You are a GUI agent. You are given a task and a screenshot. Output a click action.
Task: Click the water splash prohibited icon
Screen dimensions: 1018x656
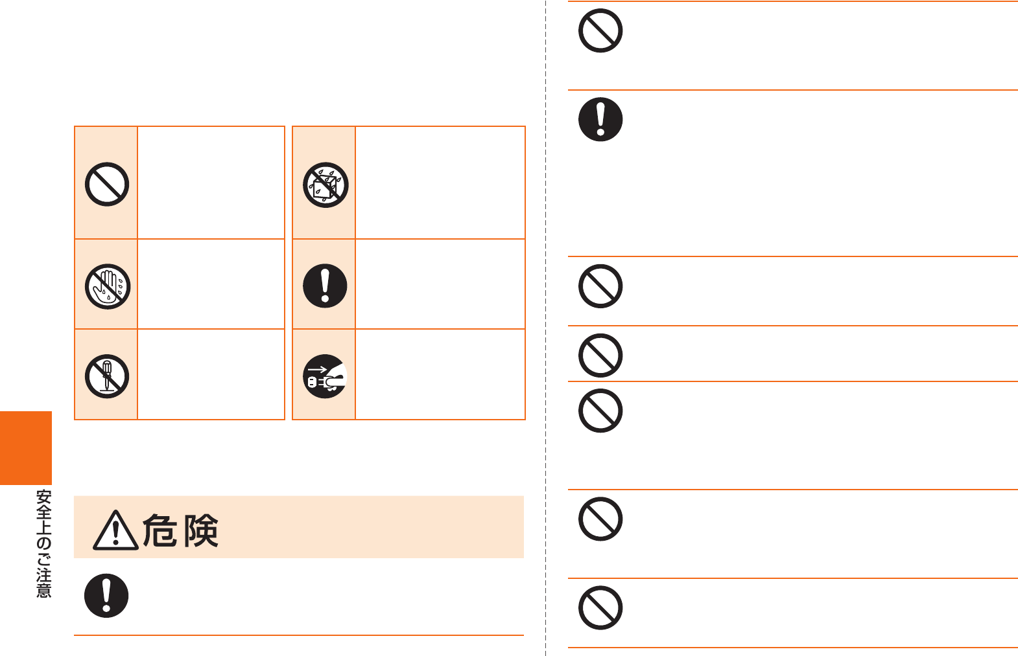tap(326, 185)
